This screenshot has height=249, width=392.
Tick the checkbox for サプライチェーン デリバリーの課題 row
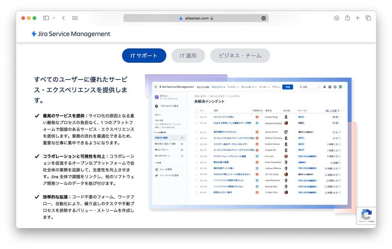[196, 156]
